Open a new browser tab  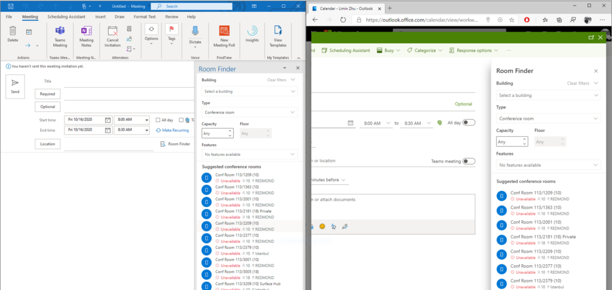tap(390, 8)
